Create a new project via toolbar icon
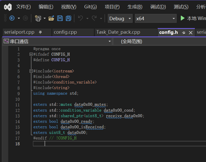206x162 pixels. pyautogui.click(x=38, y=18)
